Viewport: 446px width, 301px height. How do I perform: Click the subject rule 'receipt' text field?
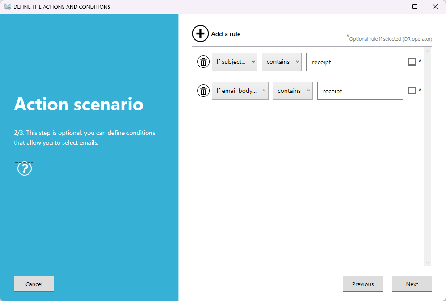tap(354, 62)
